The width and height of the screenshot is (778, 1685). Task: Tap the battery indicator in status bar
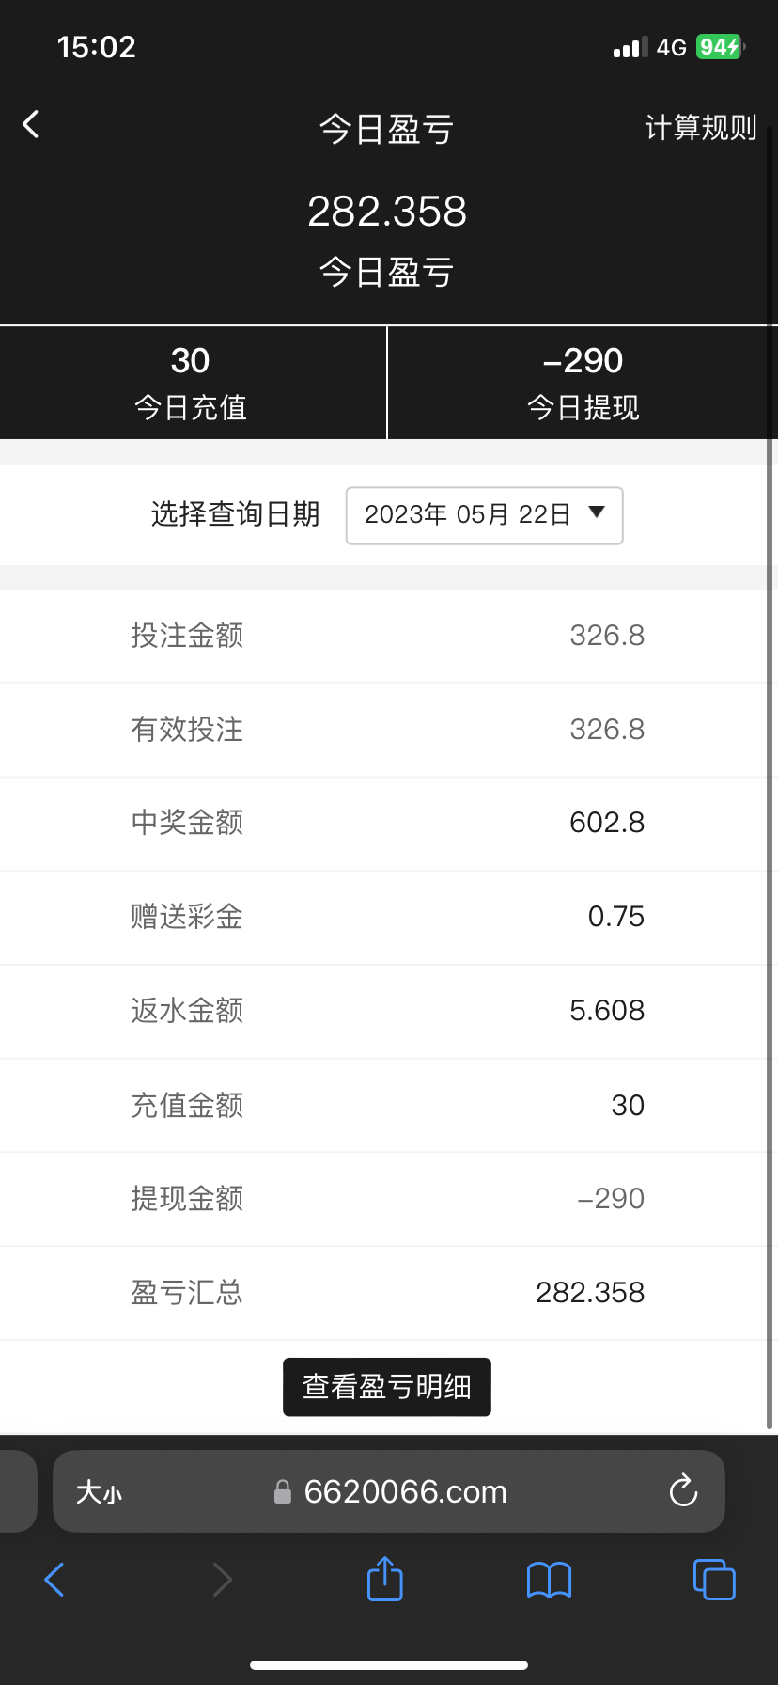click(x=720, y=47)
